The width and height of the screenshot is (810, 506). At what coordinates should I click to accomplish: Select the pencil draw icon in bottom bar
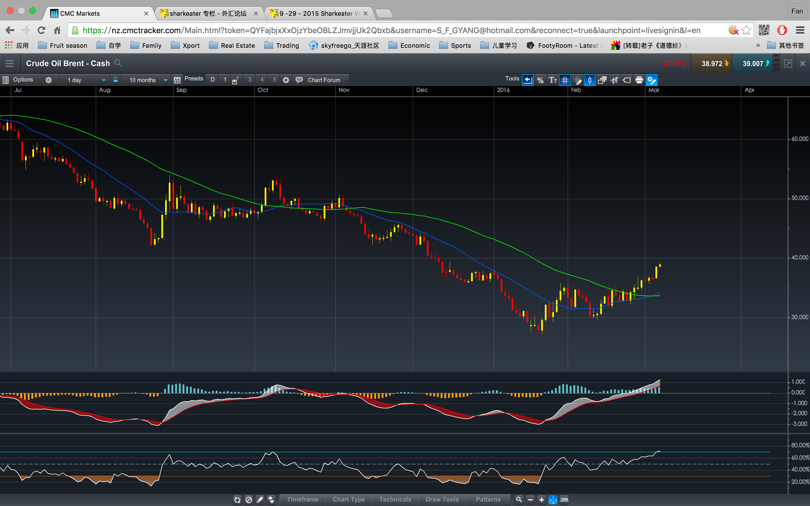point(260,500)
